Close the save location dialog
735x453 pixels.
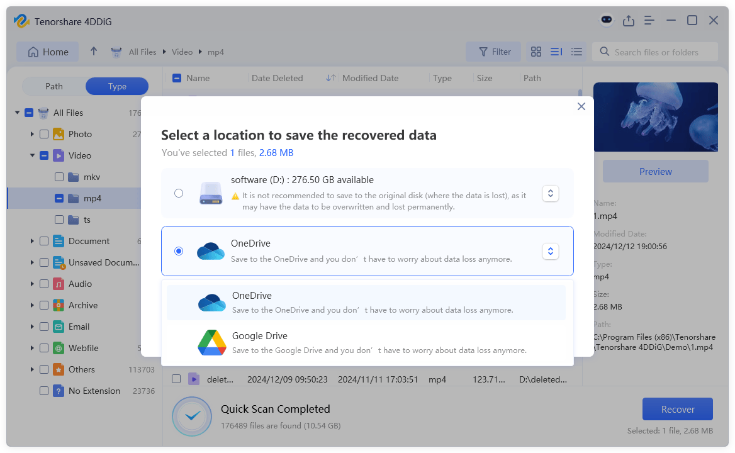point(581,106)
